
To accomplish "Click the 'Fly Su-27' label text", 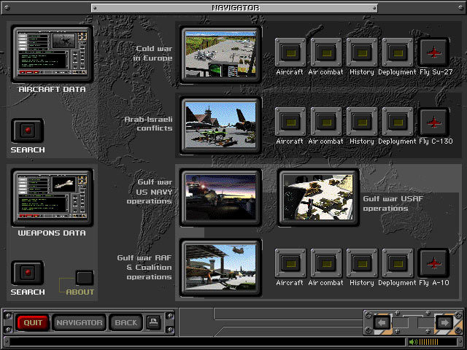I will (x=436, y=72).
